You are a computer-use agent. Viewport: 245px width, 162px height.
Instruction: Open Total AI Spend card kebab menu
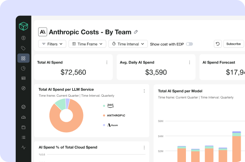tap(107, 62)
